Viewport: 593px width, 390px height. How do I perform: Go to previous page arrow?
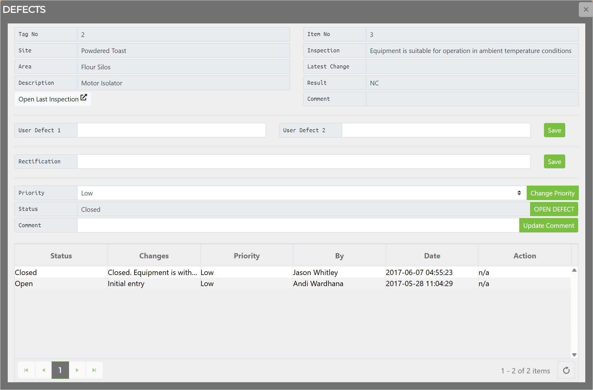pos(44,370)
